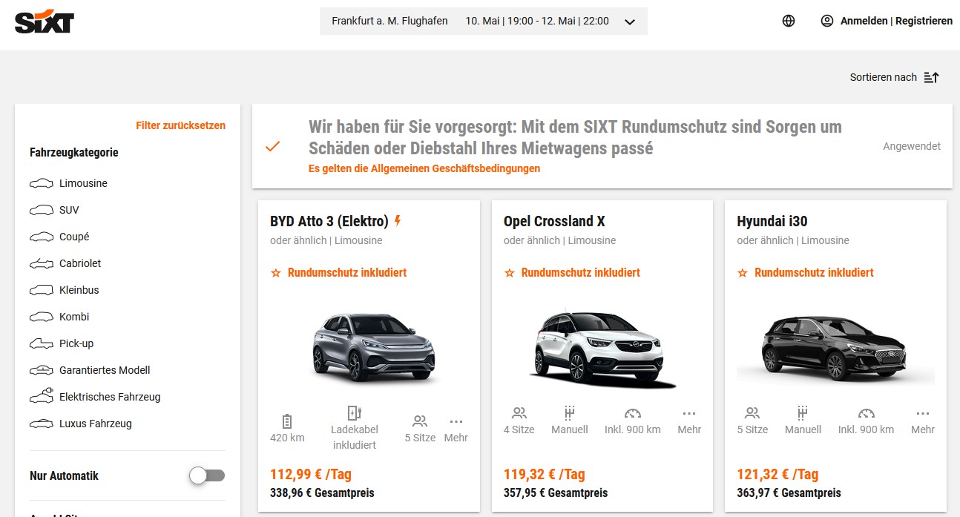Select Elektrisches Fahrzeug filter
The width and height of the screenshot is (960, 517).
(x=94, y=397)
